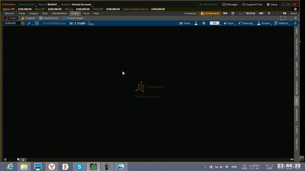This screenshot has width=305, height=171.
Task: Open chart settings gear icon
Action: pos(203,23)
